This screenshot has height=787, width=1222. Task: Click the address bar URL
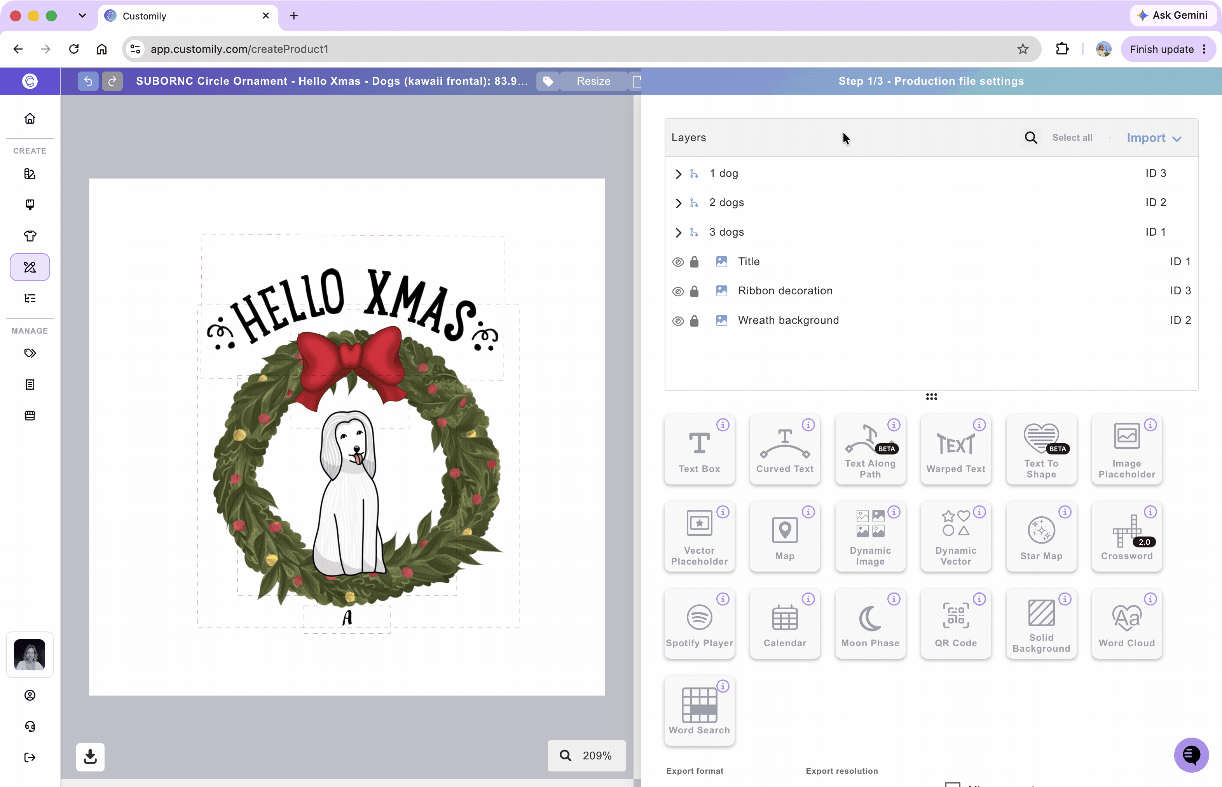point(239,49)
